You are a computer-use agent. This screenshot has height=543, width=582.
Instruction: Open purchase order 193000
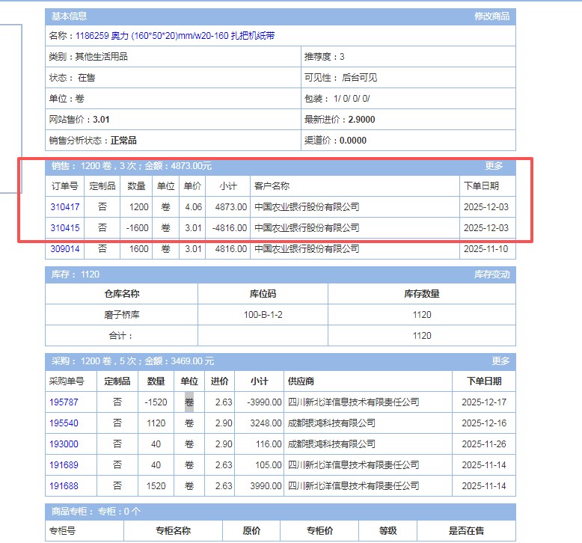pos(64,444)
